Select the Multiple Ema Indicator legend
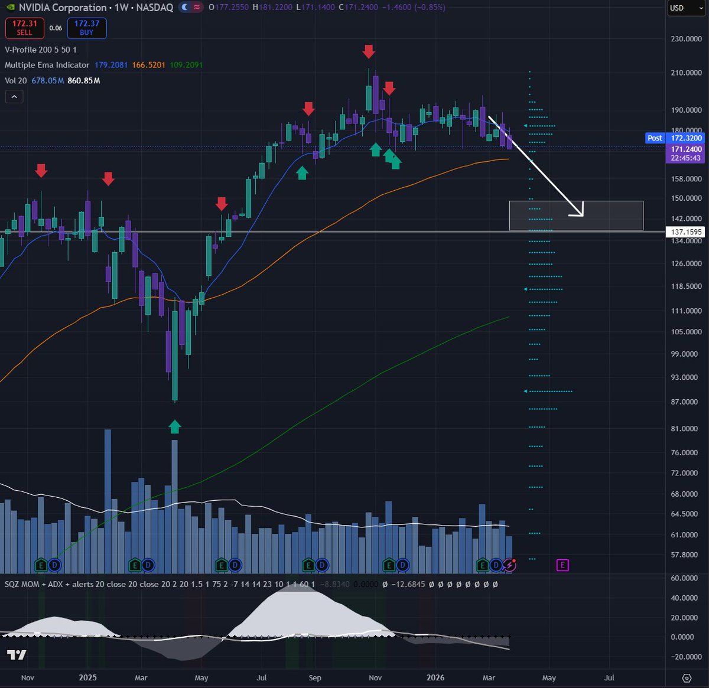 pyautogui.click(x=47, y=65)
